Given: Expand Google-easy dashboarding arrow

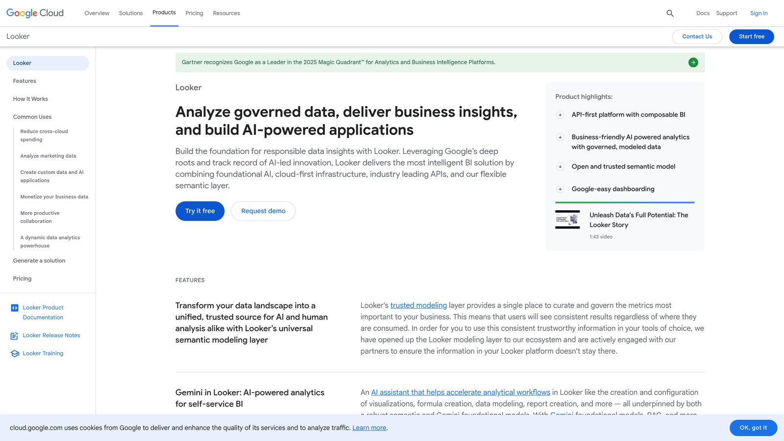Looking at the screenshot, I should [560, 189].
